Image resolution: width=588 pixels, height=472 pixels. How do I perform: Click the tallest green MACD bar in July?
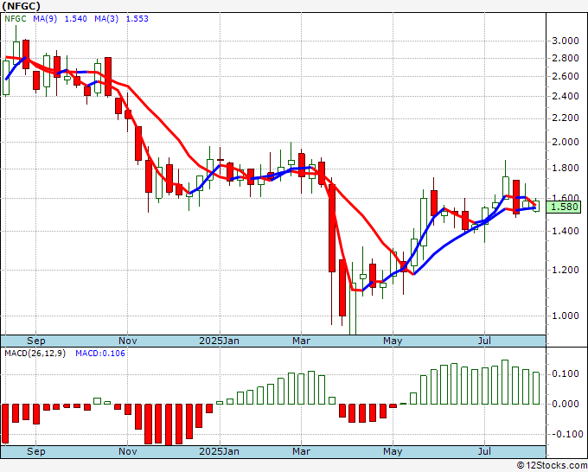pos(505,382)
